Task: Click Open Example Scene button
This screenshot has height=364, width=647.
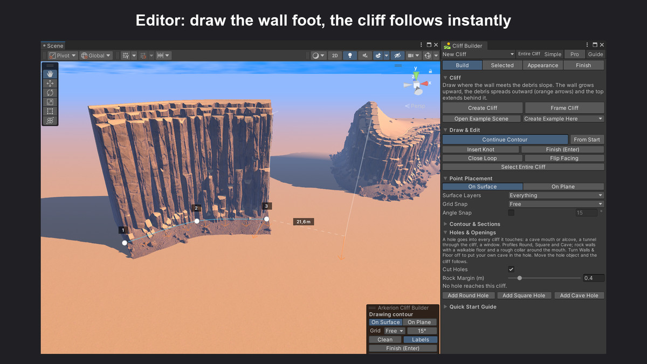Action: point(481,119)
